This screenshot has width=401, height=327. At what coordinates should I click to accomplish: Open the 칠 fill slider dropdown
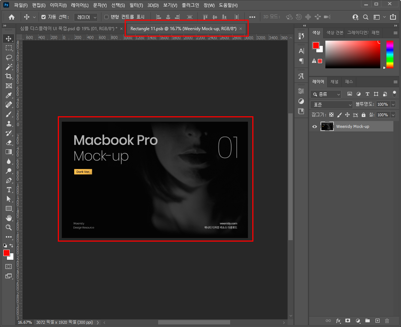pos(393,115)
